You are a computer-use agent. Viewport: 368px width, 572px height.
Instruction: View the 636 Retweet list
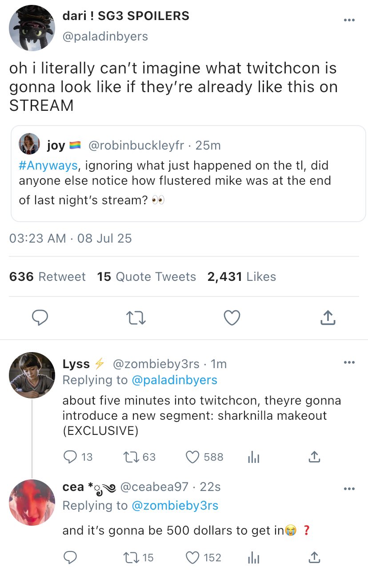47,276
